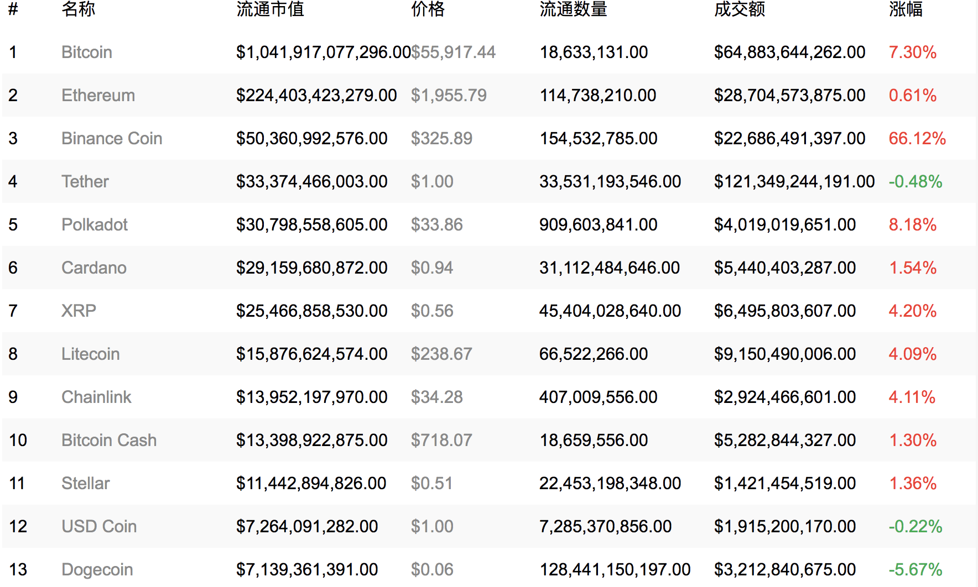
Task: Open the Chainlink coin page
Action: (96, 397)
